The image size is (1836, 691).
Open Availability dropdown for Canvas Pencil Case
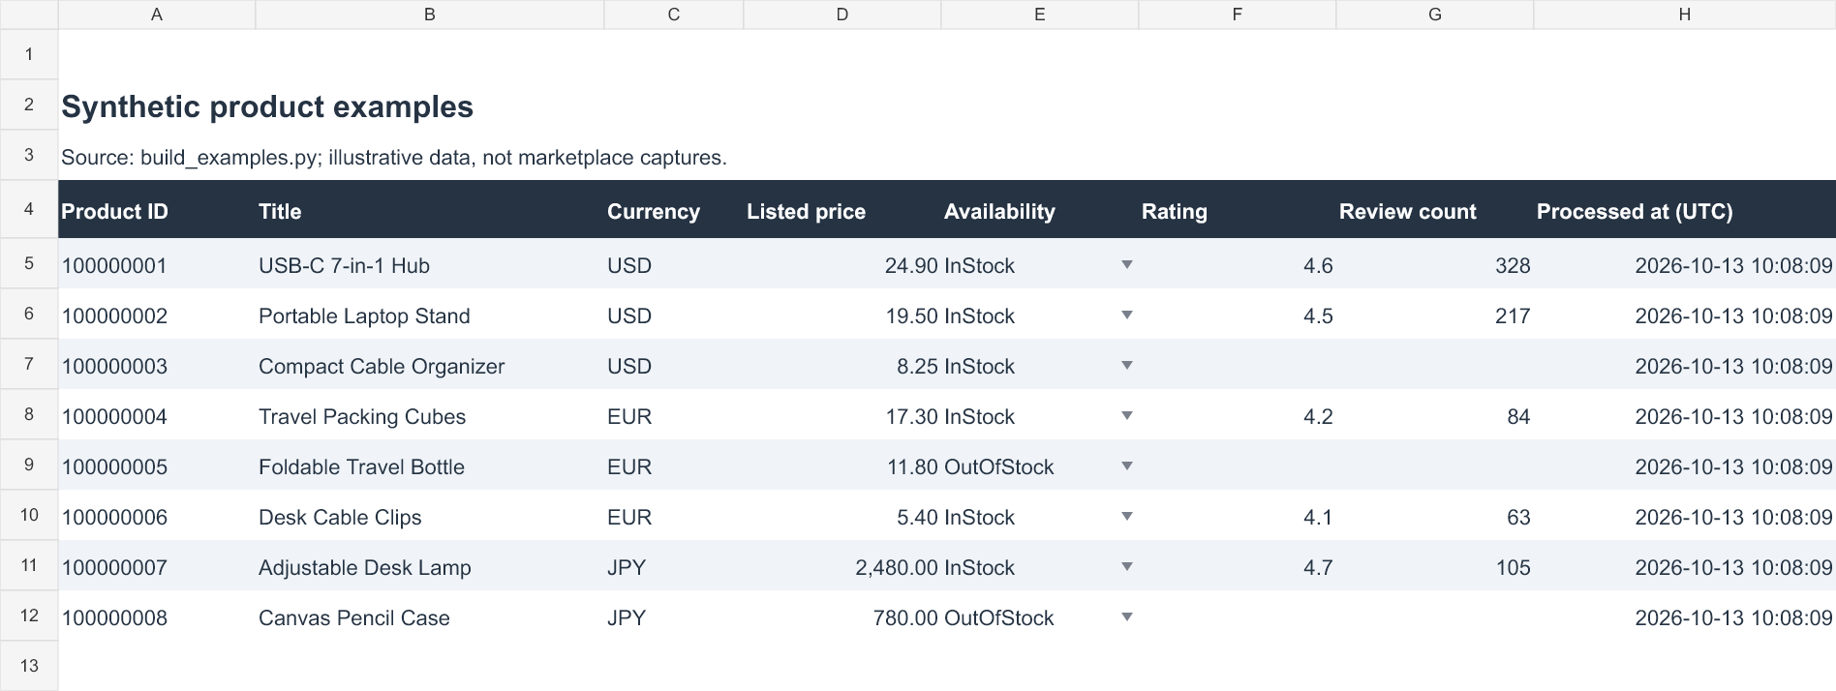tap(1126, 616)
